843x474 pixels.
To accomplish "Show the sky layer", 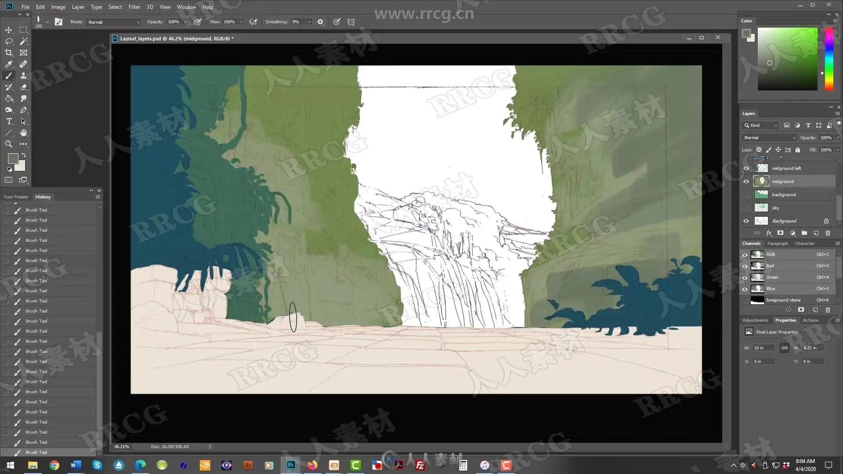I will pyautogui.click(x=746, y=208).
